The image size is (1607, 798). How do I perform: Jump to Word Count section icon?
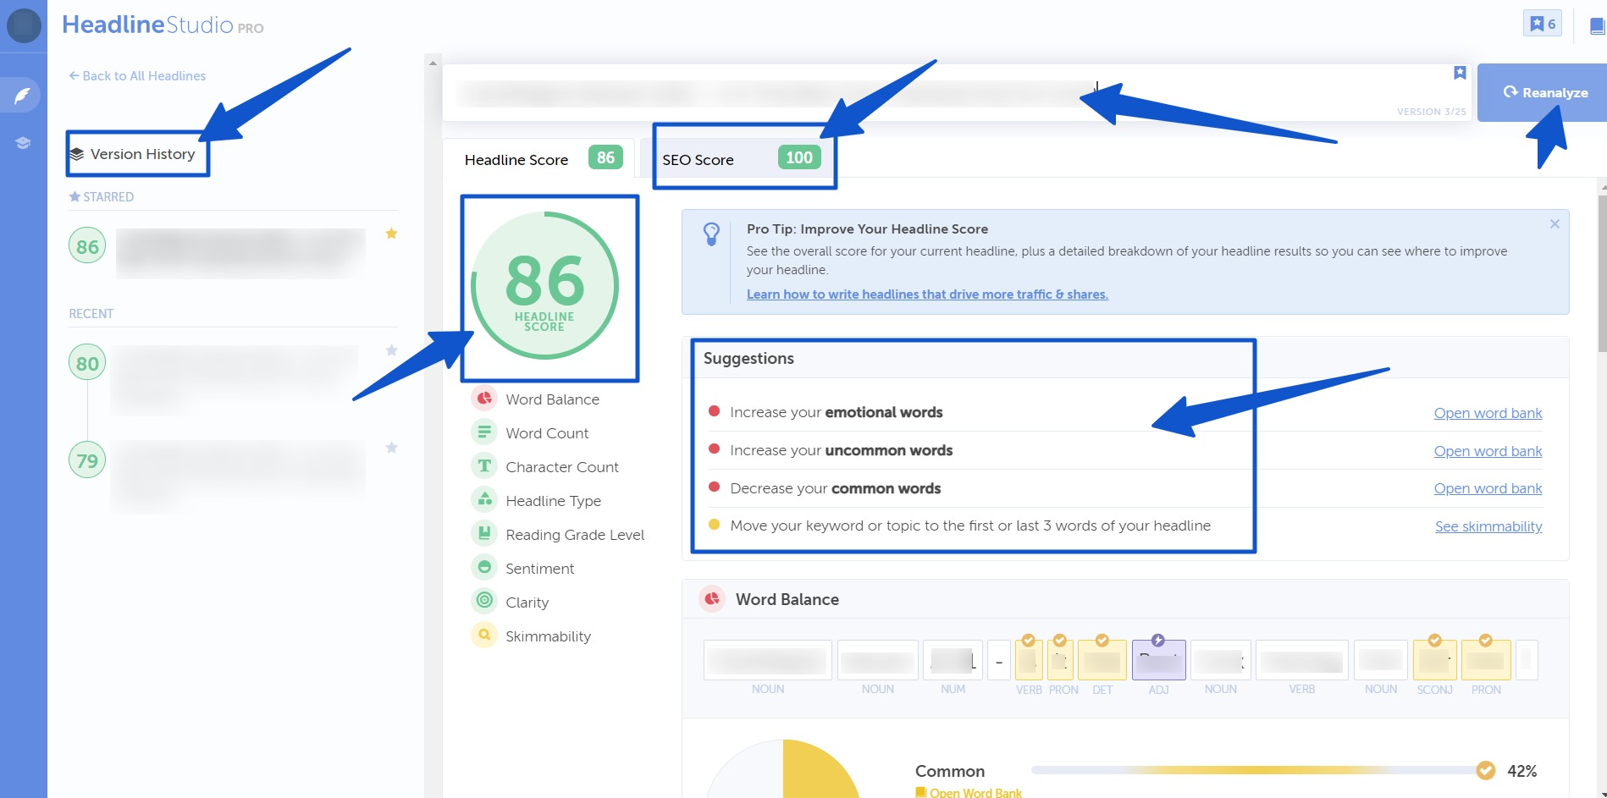coord(484,432)
